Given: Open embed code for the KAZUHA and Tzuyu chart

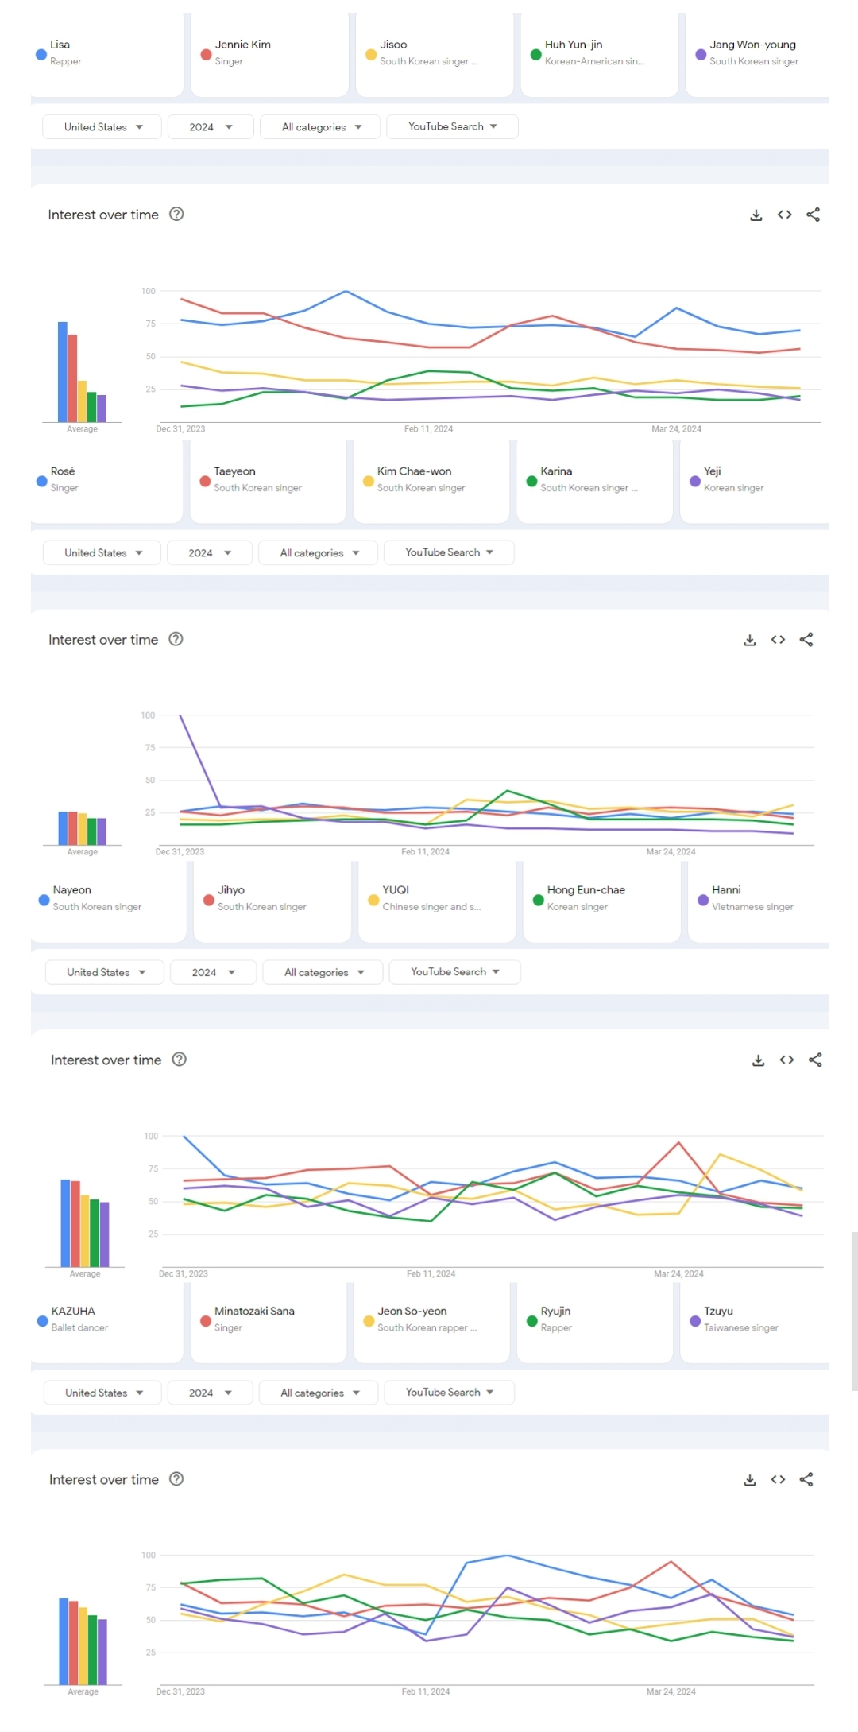Looking at the screenshot, I should 778,1480.
